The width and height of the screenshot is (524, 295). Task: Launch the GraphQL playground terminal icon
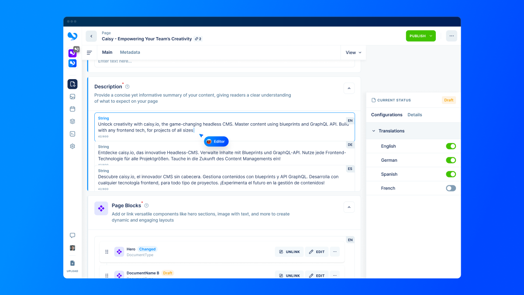tap(72, 134)
